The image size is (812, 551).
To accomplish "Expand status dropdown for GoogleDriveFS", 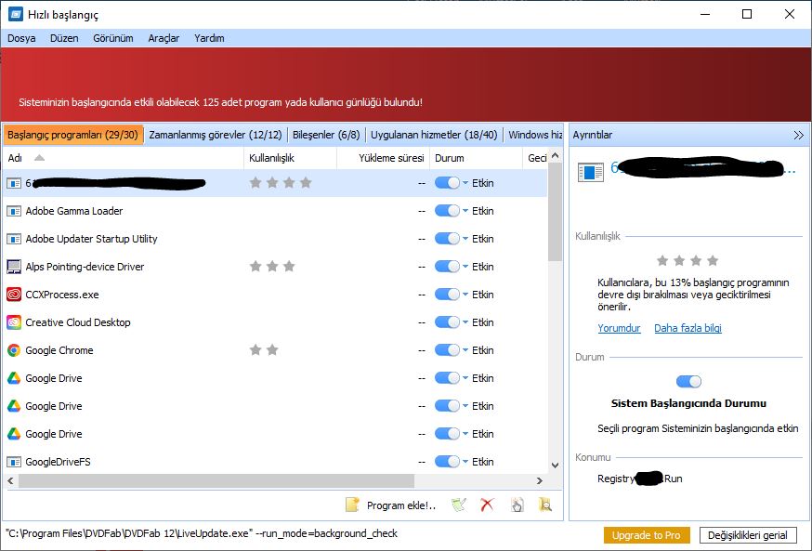I will (x=465, y=462).
